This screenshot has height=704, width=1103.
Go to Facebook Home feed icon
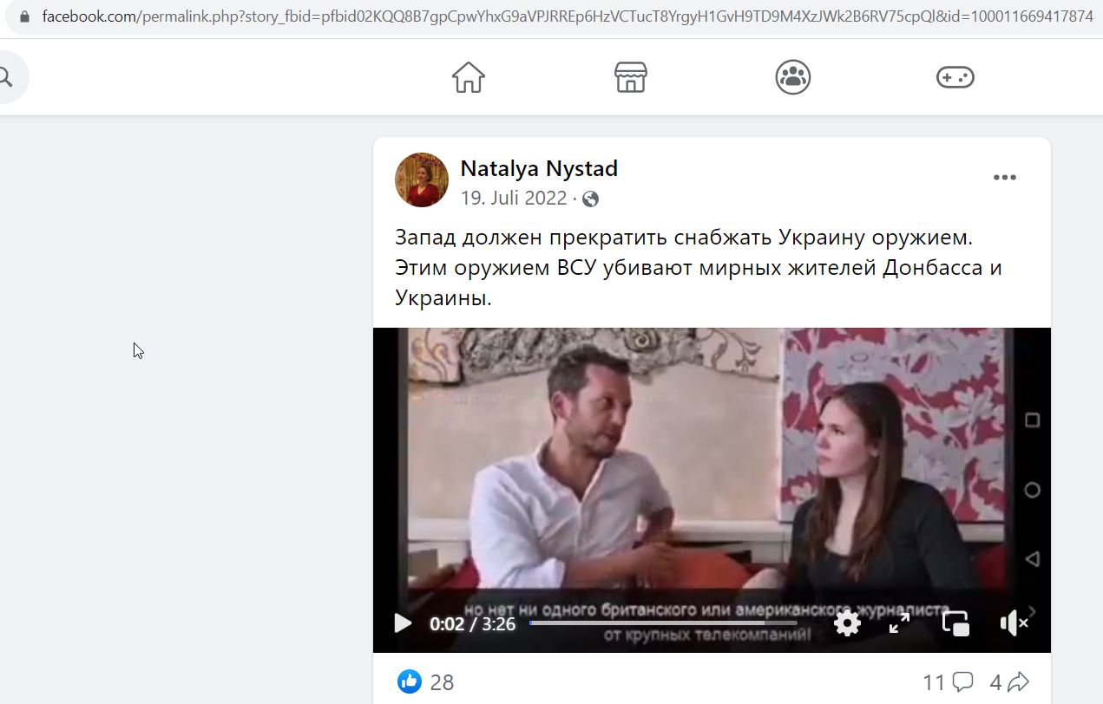tap(469, 77)
